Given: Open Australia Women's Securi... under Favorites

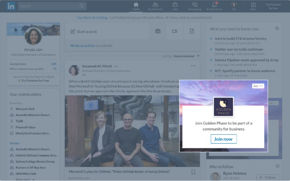Looking at the screenshot, I should pos(33,115).
